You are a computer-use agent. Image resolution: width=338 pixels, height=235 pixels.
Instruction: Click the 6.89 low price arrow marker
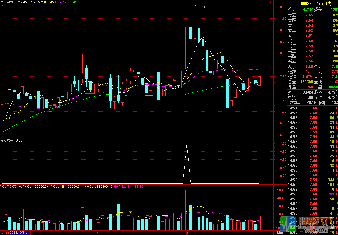click(x=7, y=118)
